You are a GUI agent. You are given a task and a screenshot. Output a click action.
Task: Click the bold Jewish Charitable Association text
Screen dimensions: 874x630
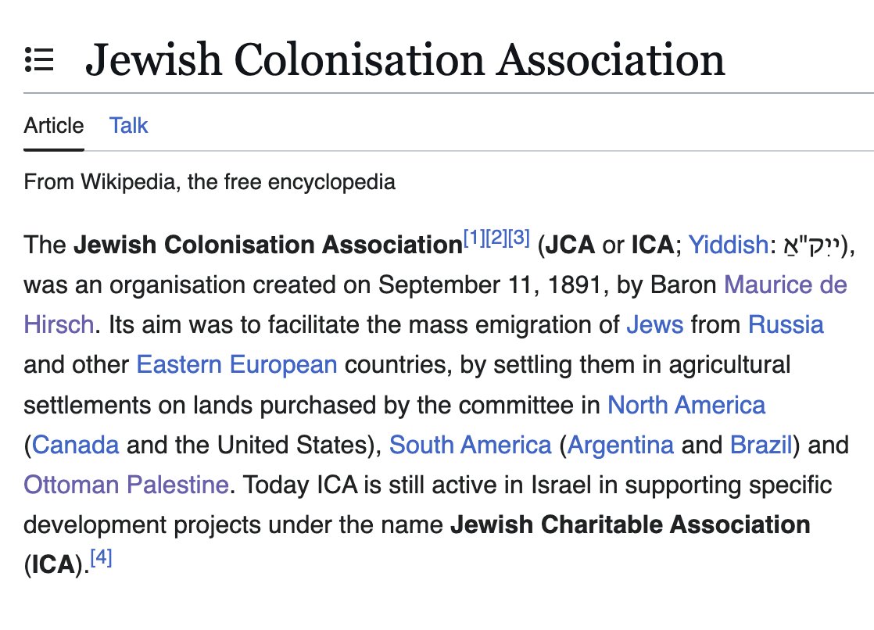click(x=630, y=524)
